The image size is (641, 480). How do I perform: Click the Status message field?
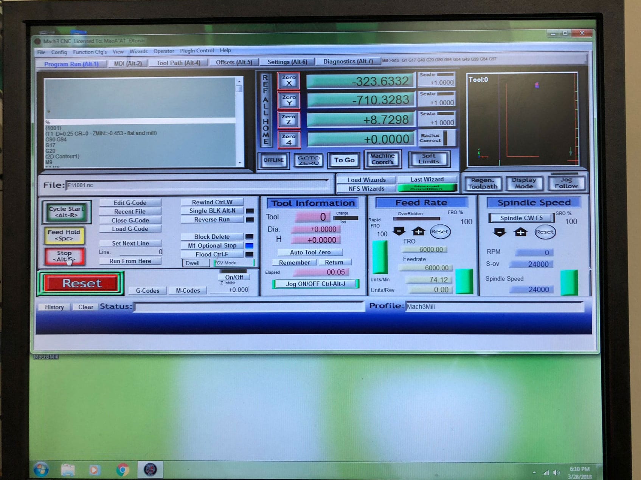tap(248, 307)
